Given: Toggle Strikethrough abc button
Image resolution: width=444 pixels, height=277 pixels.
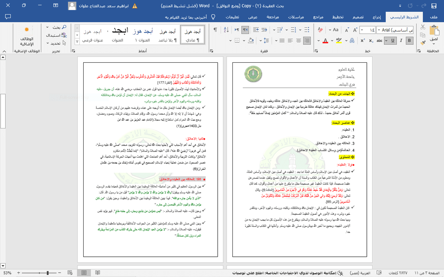Looking at the screenshot, I should tap(379, 41).
